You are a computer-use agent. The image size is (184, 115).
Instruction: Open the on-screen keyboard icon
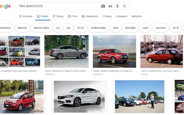pyautogui.click(x=110, y=6)
